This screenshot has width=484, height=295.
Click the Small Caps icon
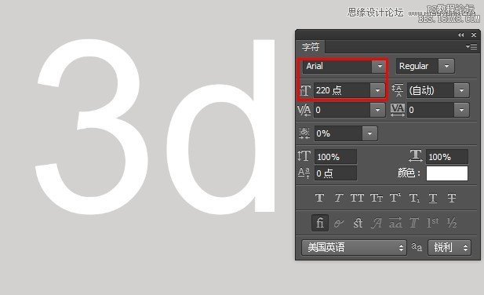(x=377, y=198)
